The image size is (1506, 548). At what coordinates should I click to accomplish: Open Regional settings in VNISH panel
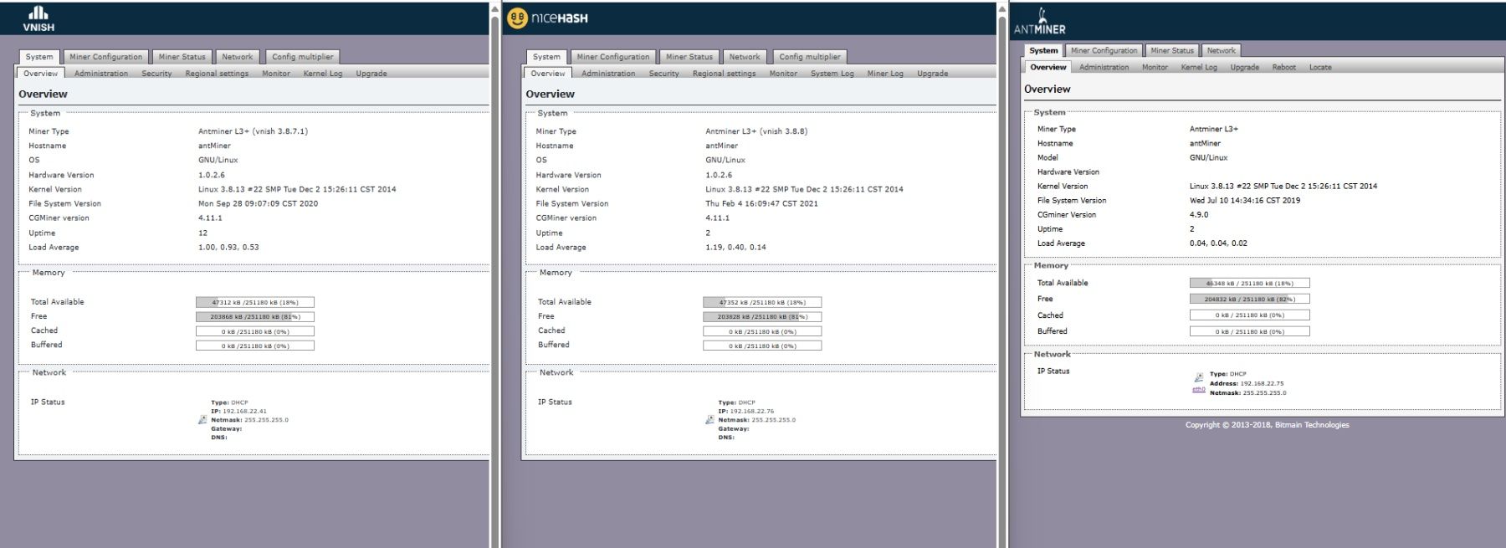point(217,74)
